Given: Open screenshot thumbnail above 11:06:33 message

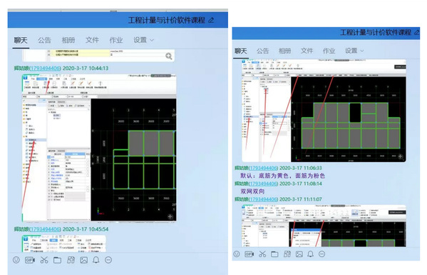Looking at the screenshot, I should click(324, 111).
